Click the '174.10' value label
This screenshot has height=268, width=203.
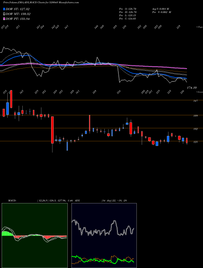192,88
